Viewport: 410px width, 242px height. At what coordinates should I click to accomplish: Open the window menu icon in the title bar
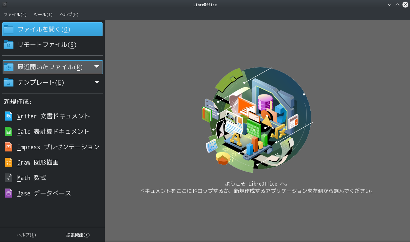(x=5, y=5)
